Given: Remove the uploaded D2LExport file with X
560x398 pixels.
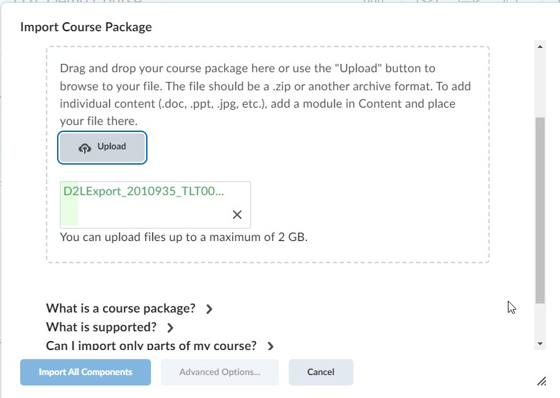Looking at the screenshot, I should click(237, 215).
